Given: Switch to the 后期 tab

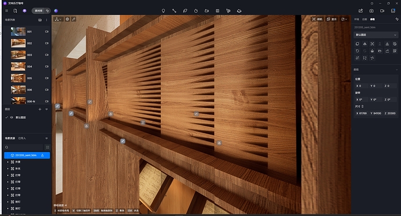Looking at the screenshot, I should tap(365, 19).
